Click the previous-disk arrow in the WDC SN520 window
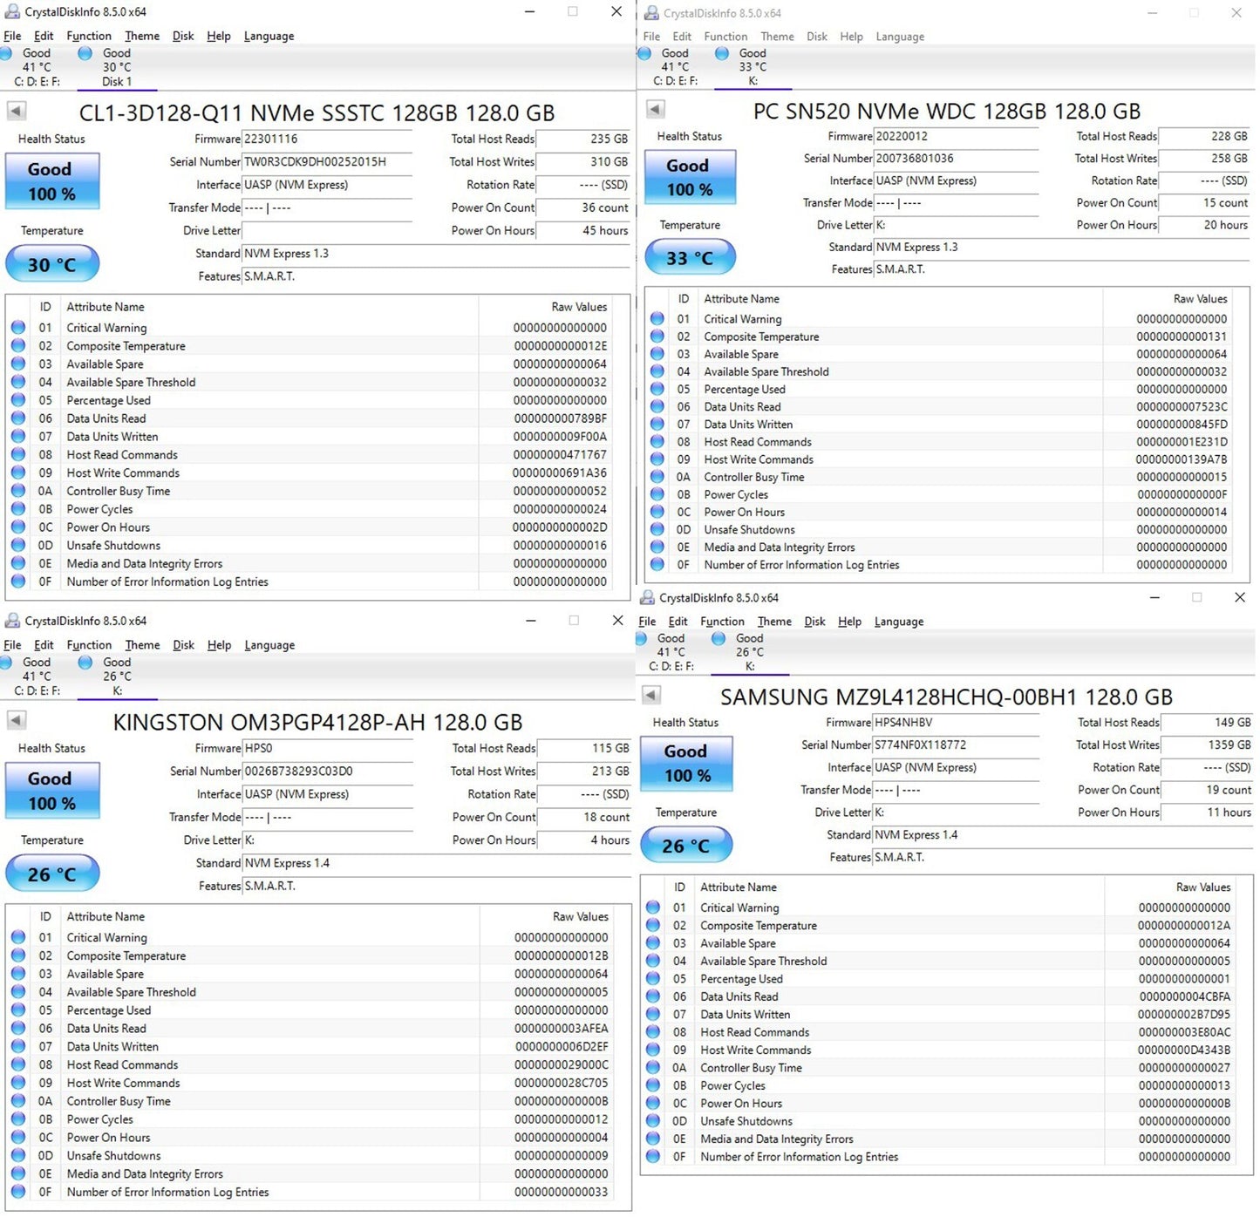1260x1217 pixels. point(656,109)
